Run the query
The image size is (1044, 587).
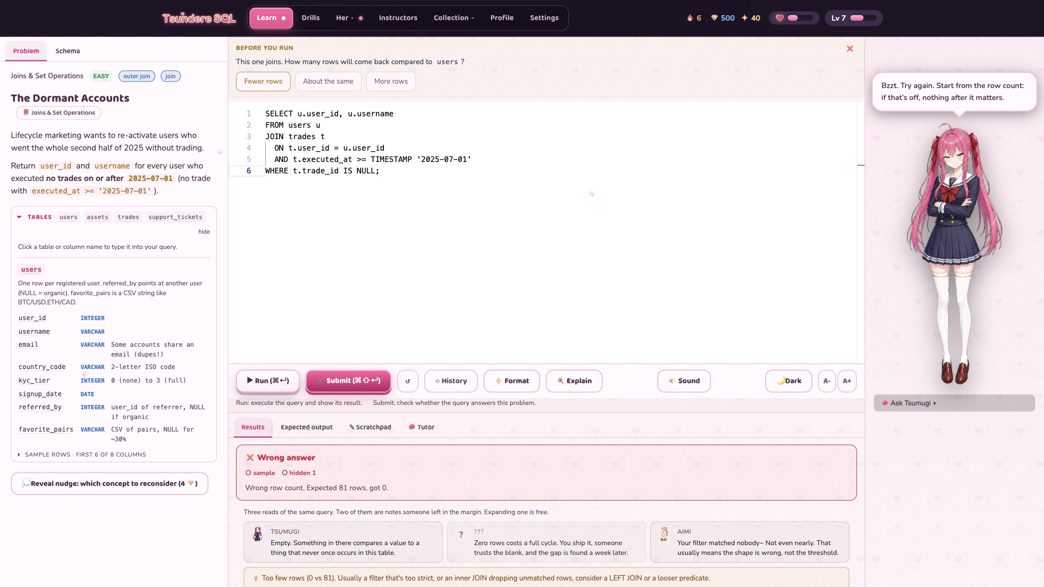268,381
